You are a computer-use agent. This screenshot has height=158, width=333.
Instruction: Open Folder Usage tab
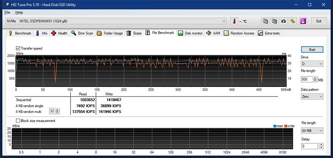coord(110,33)
